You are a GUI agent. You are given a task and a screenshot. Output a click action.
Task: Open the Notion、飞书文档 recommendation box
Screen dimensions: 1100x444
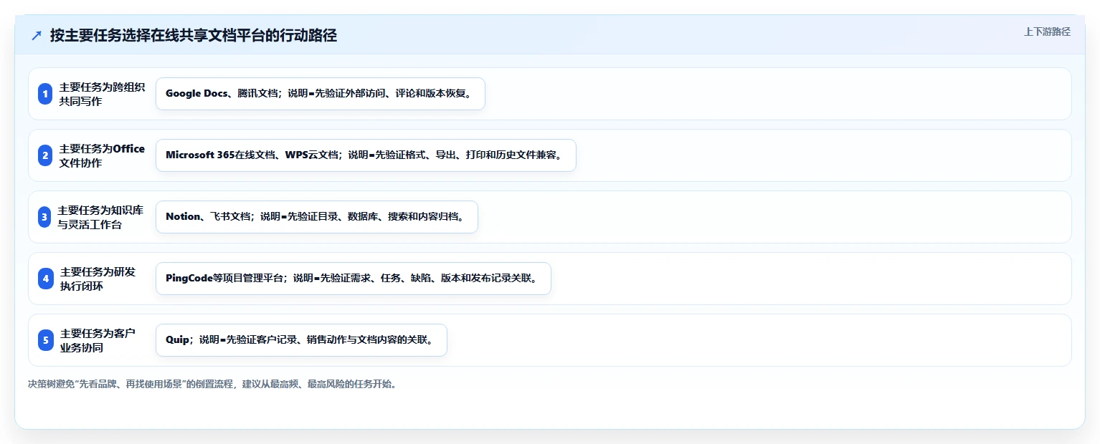(316, 217)
